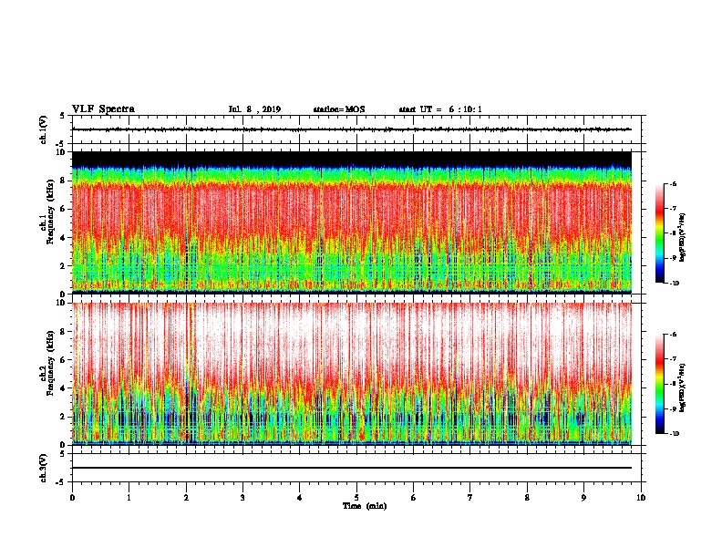Click the 'station=MOS' header text
Viewport: 722px width, 558px height.
point(339,109)
